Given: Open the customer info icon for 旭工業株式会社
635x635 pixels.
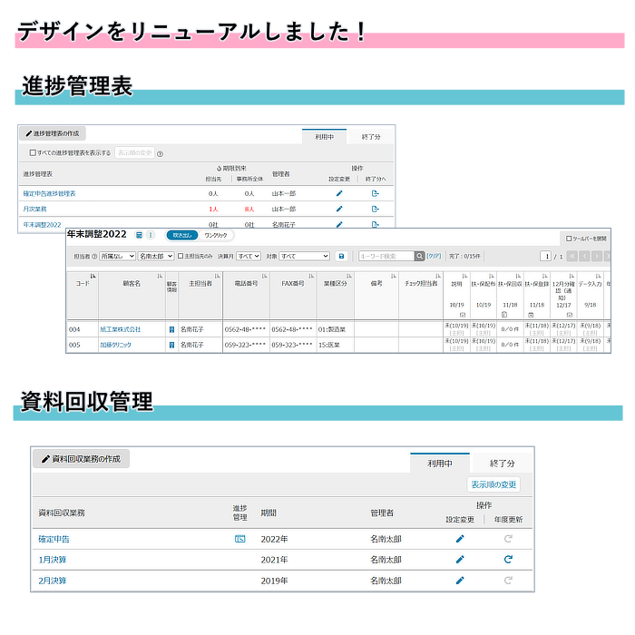Looking at the screenshot, I should point(171,329).
